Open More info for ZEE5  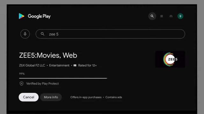coord(51,97)
